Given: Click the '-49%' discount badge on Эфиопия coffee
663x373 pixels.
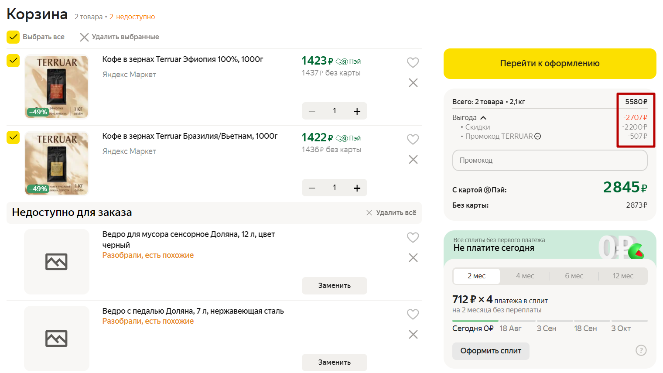Looking at the screenshot, I should [x=38, y=112].
